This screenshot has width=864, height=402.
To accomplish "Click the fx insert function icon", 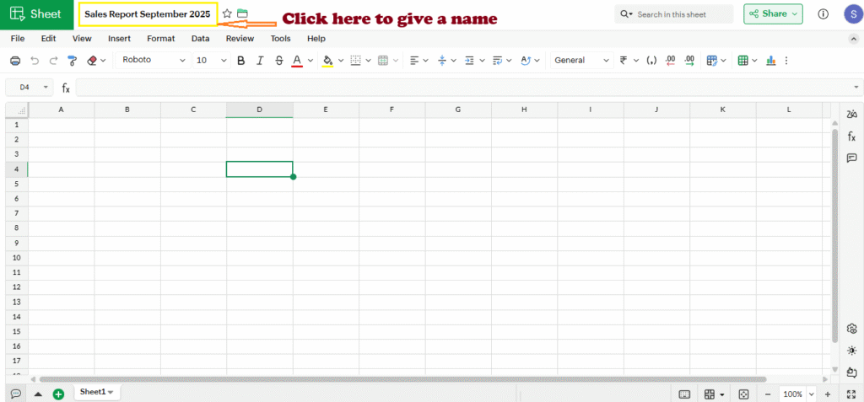I will [66, 88].
